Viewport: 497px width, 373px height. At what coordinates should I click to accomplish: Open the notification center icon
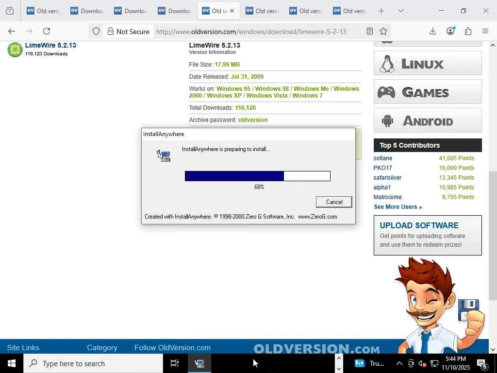coord(482,363)
